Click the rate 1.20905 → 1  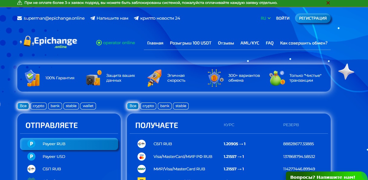tap(234, 144)
